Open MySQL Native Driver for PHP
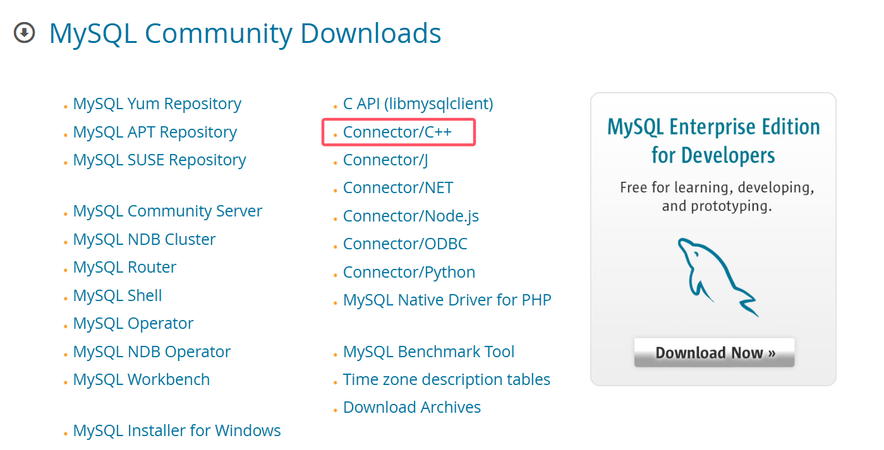The height and width of the screenshot is (450, 884). pos(447,300)
